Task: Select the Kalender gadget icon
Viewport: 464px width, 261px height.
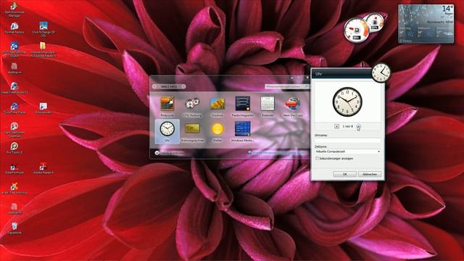Action: tap(268, 104)
